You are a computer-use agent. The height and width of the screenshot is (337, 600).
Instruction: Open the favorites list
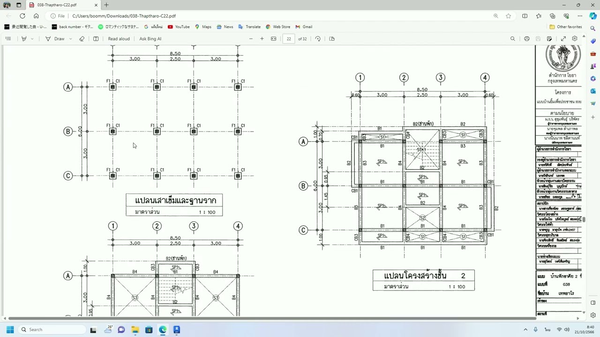click(539, 16)
